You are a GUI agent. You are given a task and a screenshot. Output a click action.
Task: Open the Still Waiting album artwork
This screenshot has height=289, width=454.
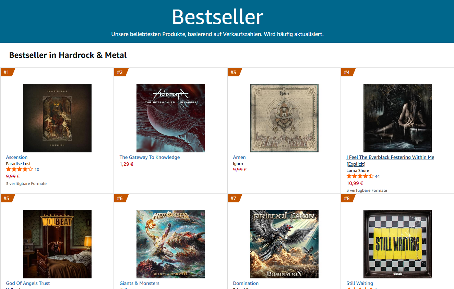[x=398, y=244]
